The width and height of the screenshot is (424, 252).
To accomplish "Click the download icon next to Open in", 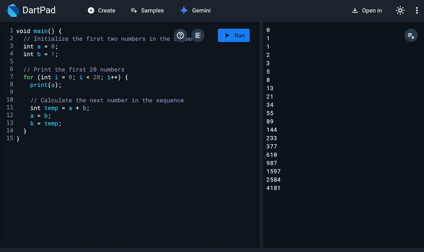I will pyautogui.click(x=354, y=10).
